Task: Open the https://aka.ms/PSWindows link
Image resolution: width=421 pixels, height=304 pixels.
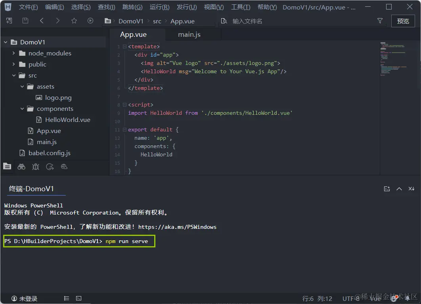Action: 177,227
